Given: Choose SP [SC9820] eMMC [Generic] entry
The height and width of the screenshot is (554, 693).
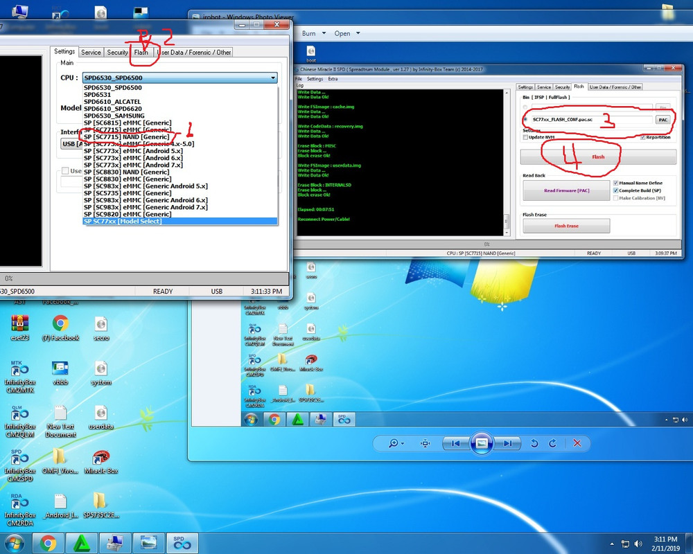Looking at the screenshot, I should [x=180, y=214].
